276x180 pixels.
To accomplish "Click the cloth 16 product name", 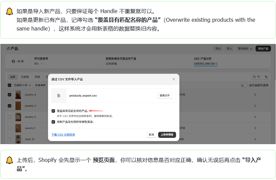I will (30, 139).
